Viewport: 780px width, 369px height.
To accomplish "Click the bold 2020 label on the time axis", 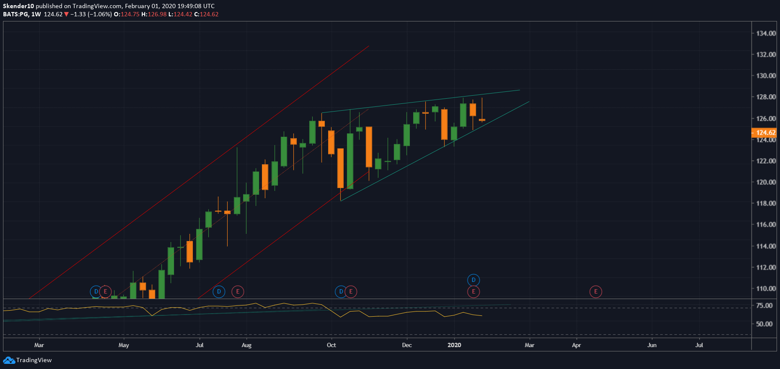I will 454,345.
